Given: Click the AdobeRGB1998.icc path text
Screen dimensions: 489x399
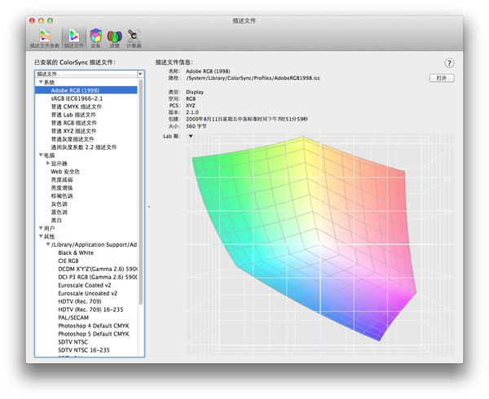Looking at the screenshot, I should tap(253, 78).
